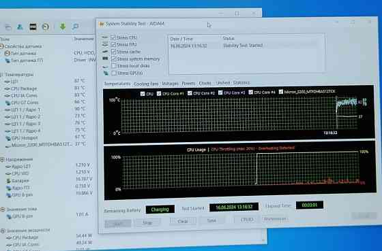The height and width of the screenshot is (251, 382).
Task: Uncheck the CPU graph legend checkbox
Action: point(143,94)
